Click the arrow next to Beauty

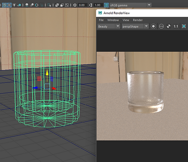point(118,26)
